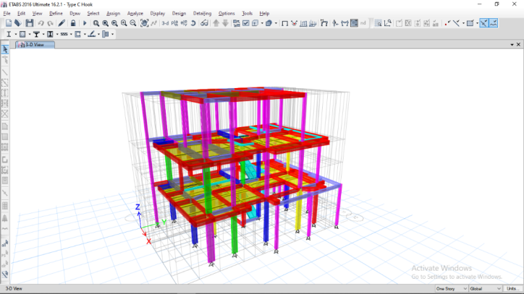The width and height of the screenshot is (524, 294).
Task: Click the Rubber Band Zoom magnifier icon
Action: (96, 23)
